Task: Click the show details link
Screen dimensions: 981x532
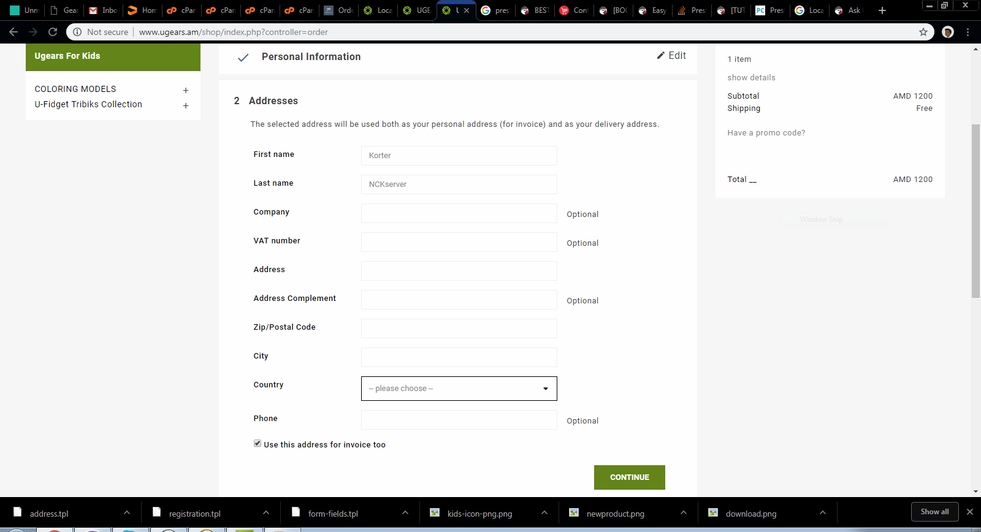Action: 751,78
